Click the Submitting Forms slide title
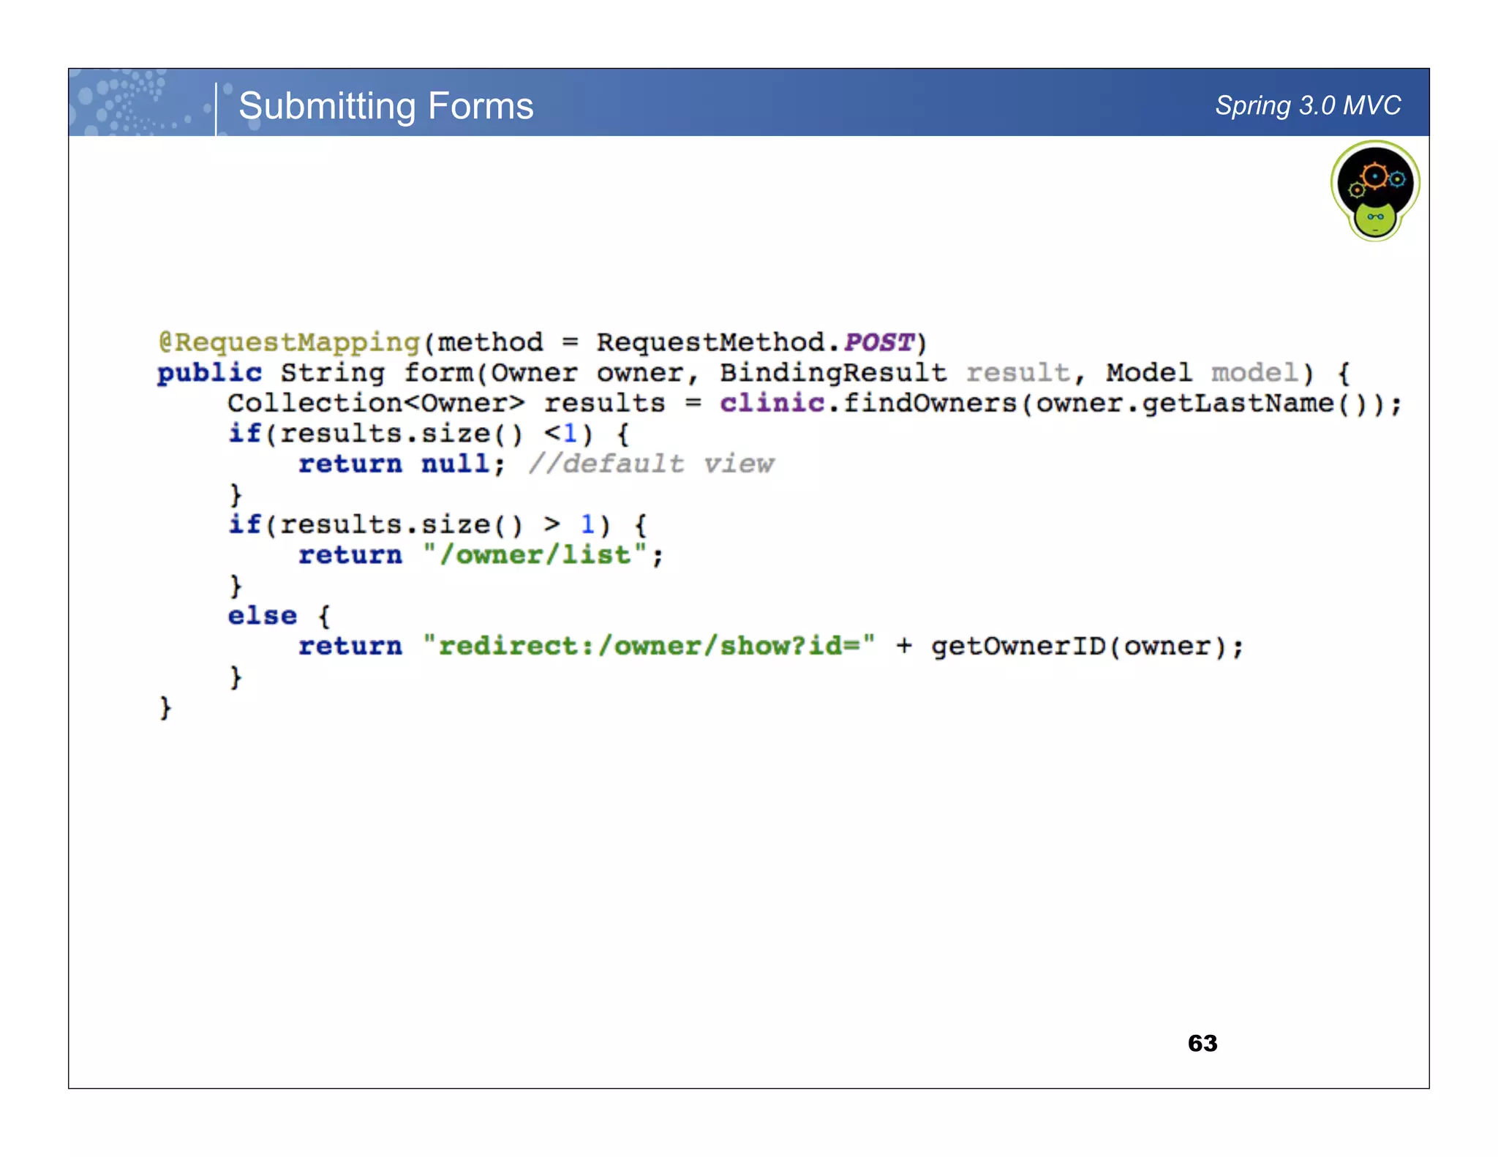This screenshot has height=1157, width=1498. 385,105
